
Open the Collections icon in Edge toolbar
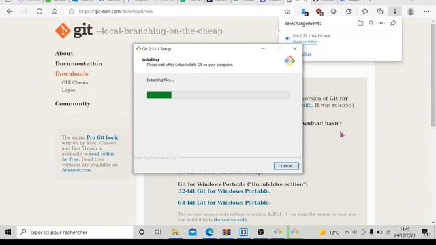coord(380,12)
